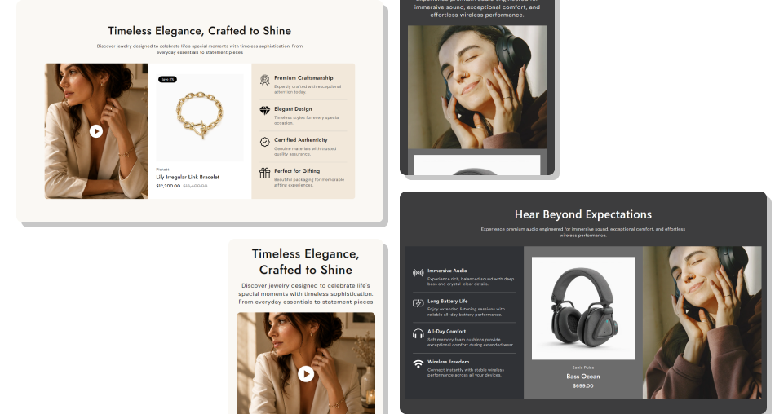Click the 'Experience premium audio' description in the wide dark card

click(582, 232)
